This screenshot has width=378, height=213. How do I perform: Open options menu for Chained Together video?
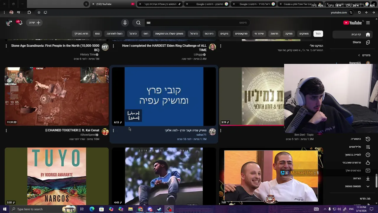(6, 130)
